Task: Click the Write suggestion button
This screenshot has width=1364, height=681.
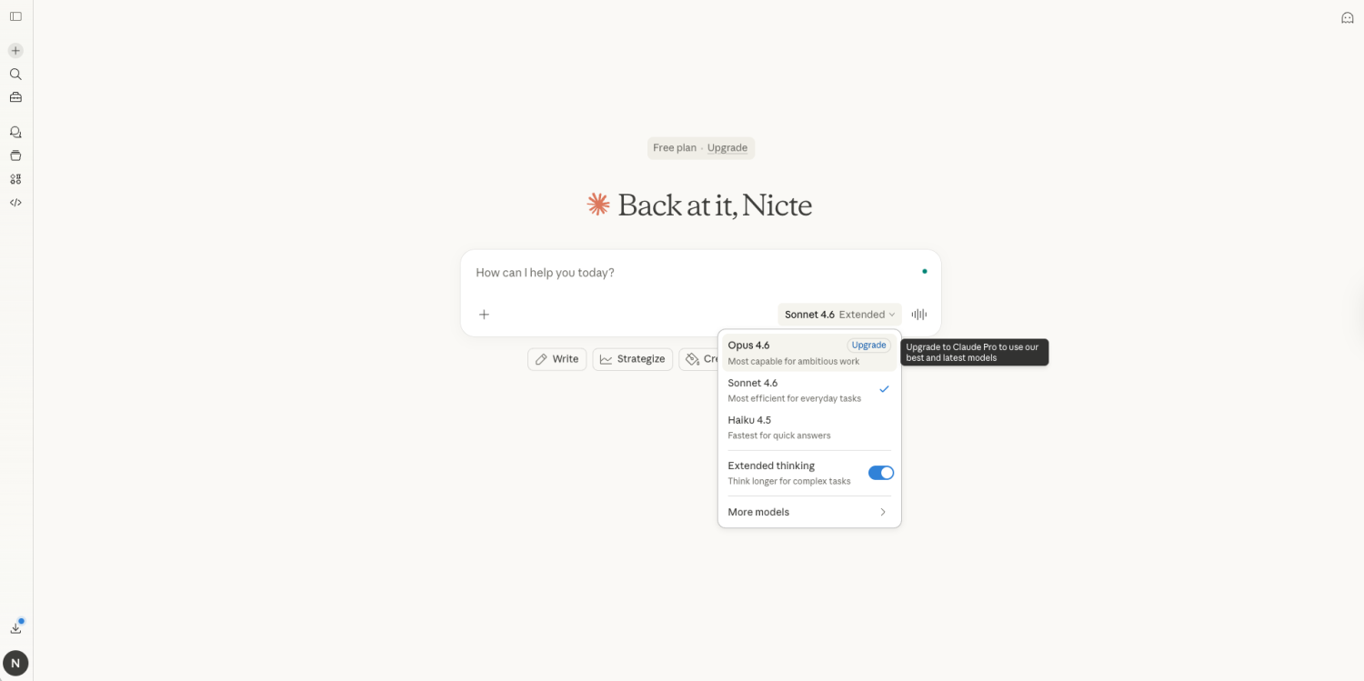Action: [557, 359]
